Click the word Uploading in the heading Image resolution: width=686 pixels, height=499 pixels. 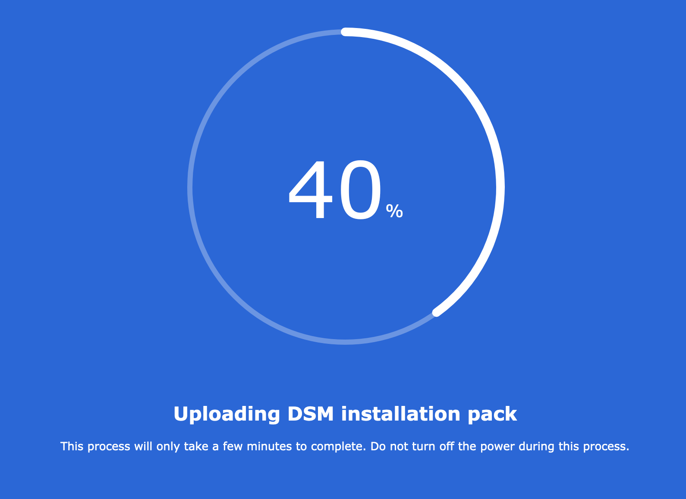[227, 415]
